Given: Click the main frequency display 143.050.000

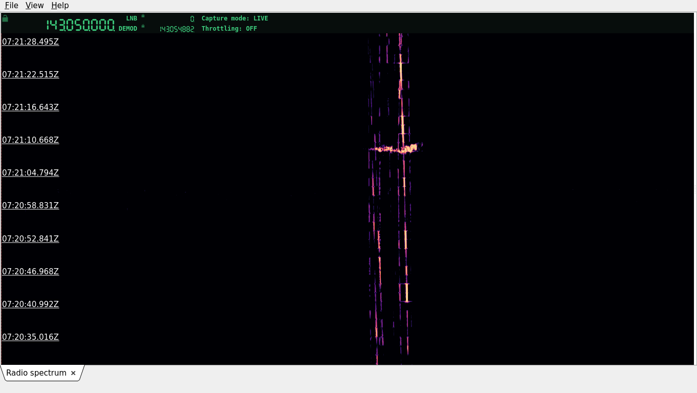Looking at the screenshot, I should [80, 25].
